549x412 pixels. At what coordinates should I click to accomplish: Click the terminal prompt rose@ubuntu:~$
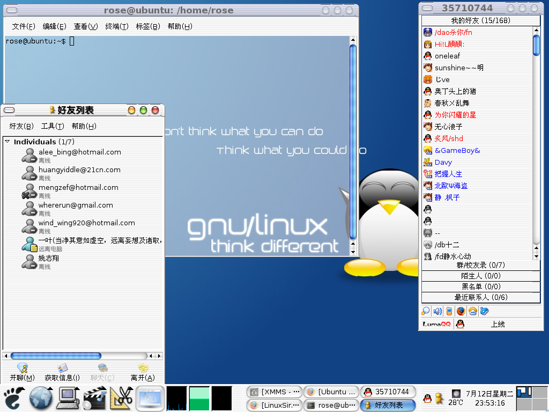pyautogui.click(x=36, y=41)
